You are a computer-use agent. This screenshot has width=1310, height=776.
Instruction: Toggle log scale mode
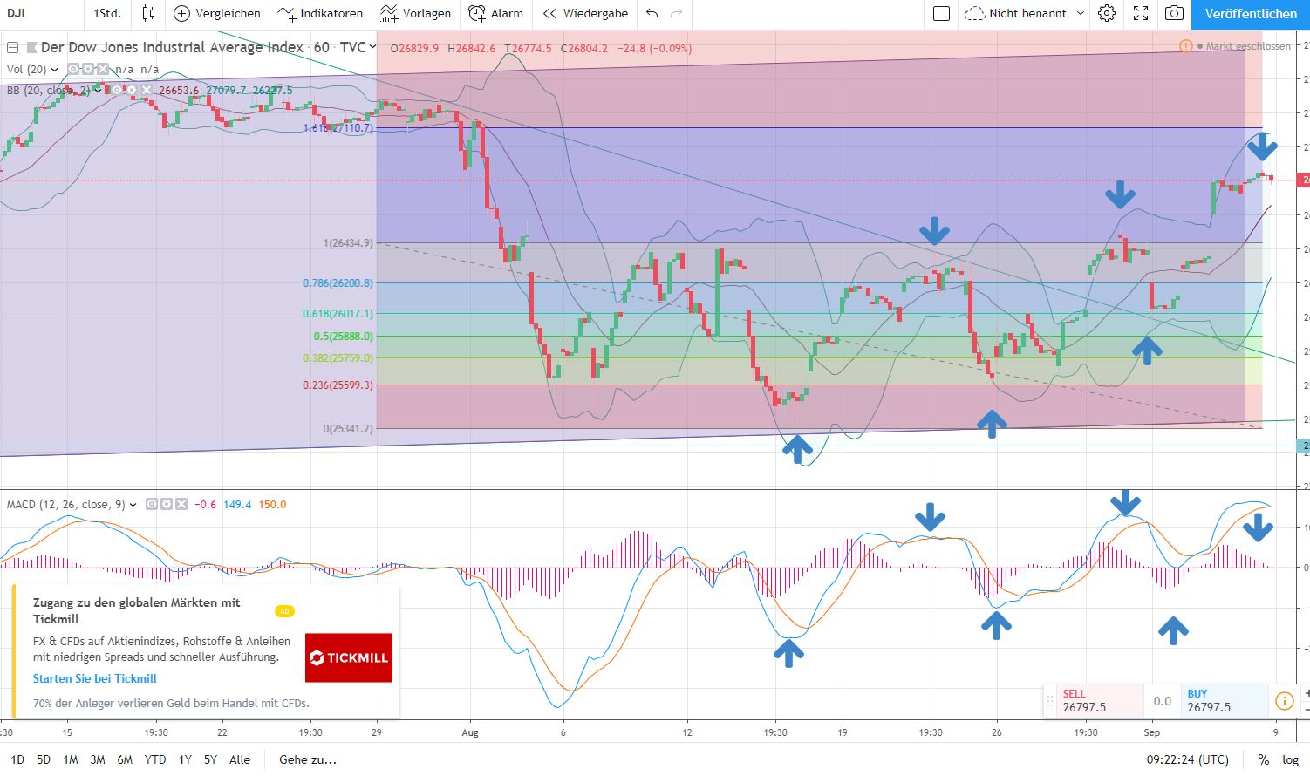(1291, 759)
